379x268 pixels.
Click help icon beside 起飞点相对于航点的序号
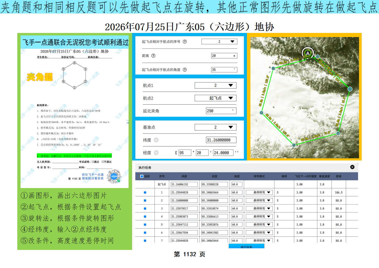(185, 42)
